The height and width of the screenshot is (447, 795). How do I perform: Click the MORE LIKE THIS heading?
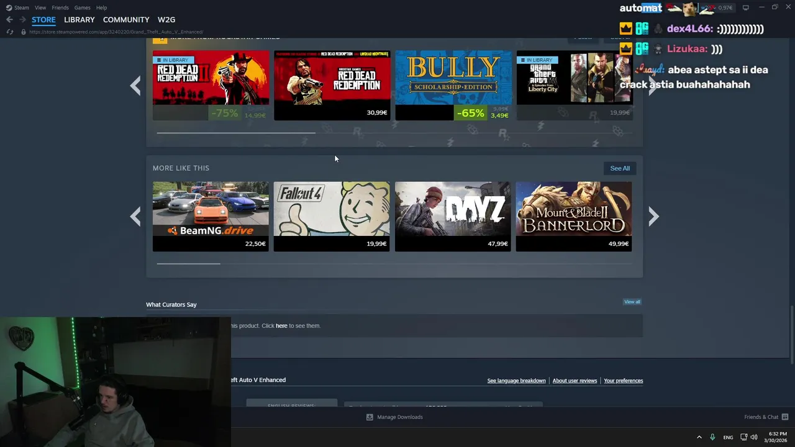(181, 168)
